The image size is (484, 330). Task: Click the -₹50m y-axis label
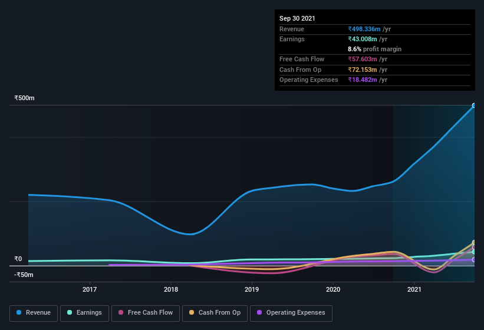click(24, 275)
